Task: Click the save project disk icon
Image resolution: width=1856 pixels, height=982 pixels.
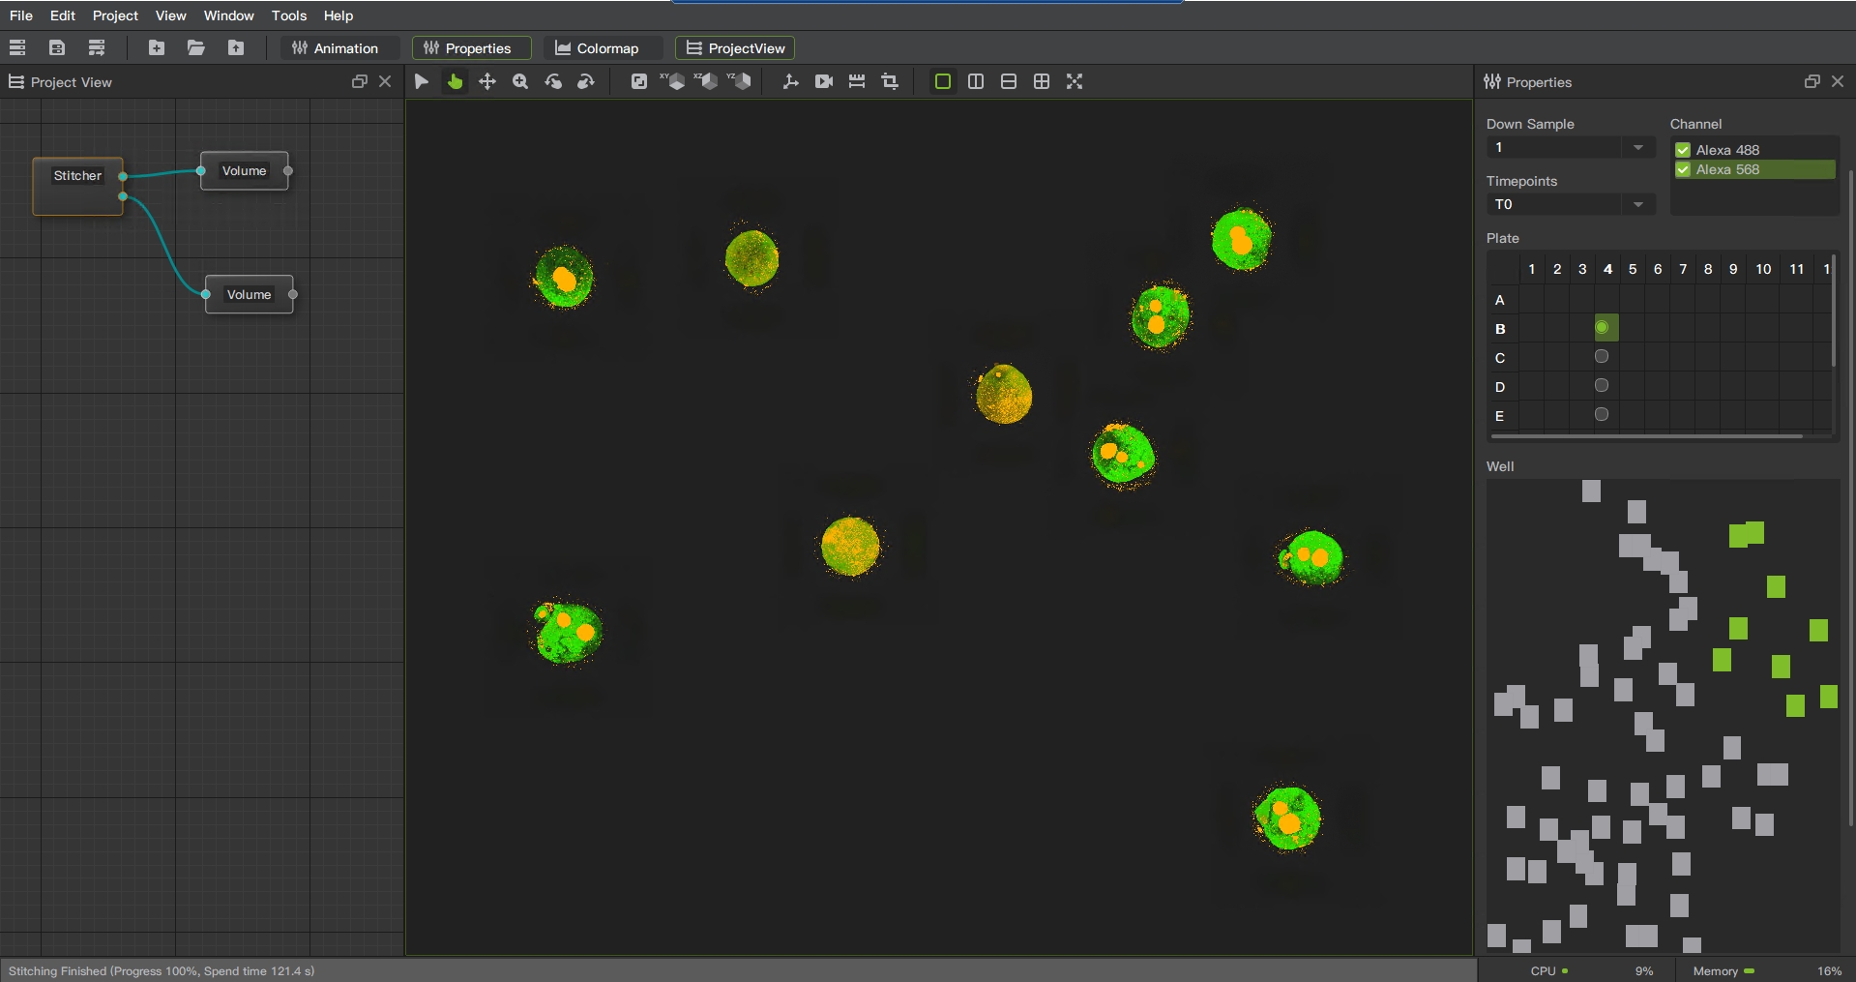Action: coord(57,47)
